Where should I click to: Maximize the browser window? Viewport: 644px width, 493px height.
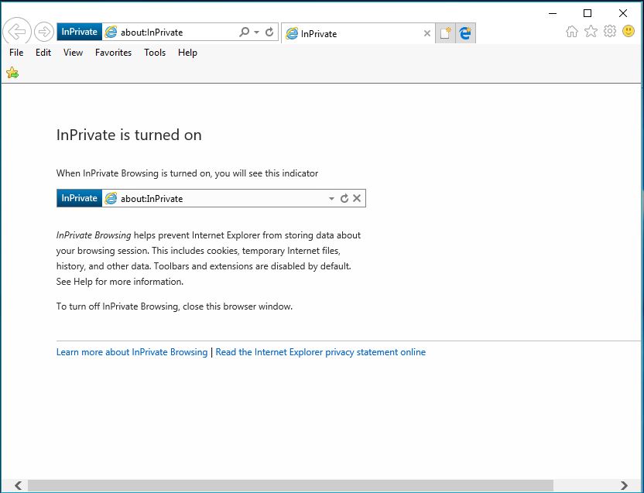click(587, 14)
